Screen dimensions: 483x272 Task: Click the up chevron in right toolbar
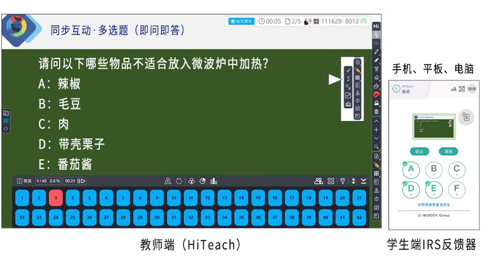point(377,121)
